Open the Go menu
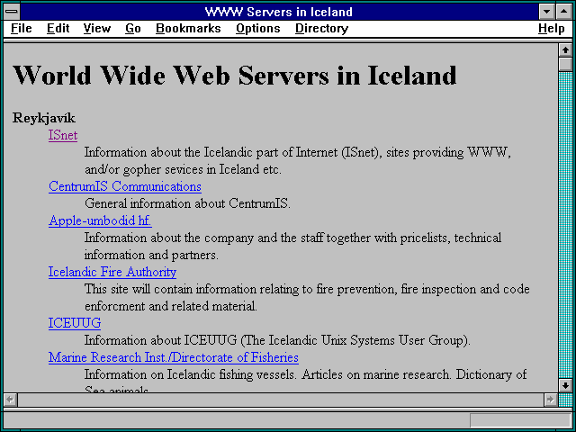The width and height of the screenshot is (576, 432). [x=133, y=28]
